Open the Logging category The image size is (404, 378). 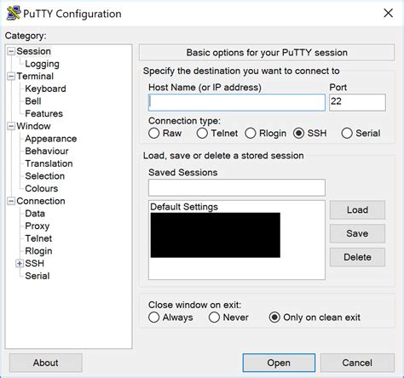pyautogui.click(x=42, y=64)
